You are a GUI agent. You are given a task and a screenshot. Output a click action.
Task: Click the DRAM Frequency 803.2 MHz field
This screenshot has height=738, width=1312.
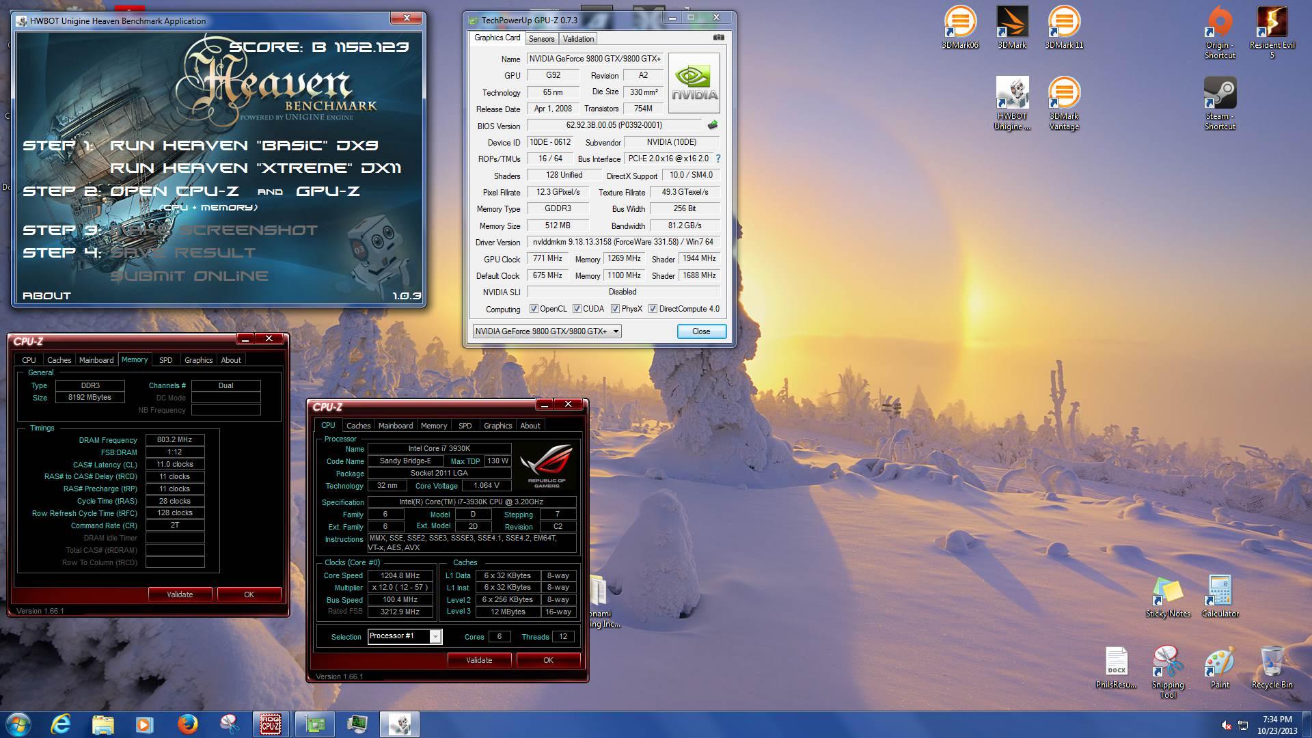[x=175, y=440]
